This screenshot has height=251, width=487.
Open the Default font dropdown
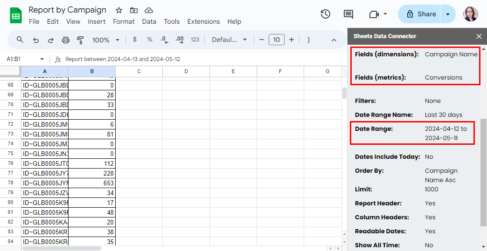click(229, 40)
